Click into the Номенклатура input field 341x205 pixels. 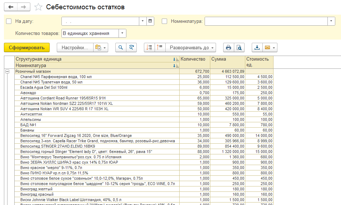tap(266, 21)
